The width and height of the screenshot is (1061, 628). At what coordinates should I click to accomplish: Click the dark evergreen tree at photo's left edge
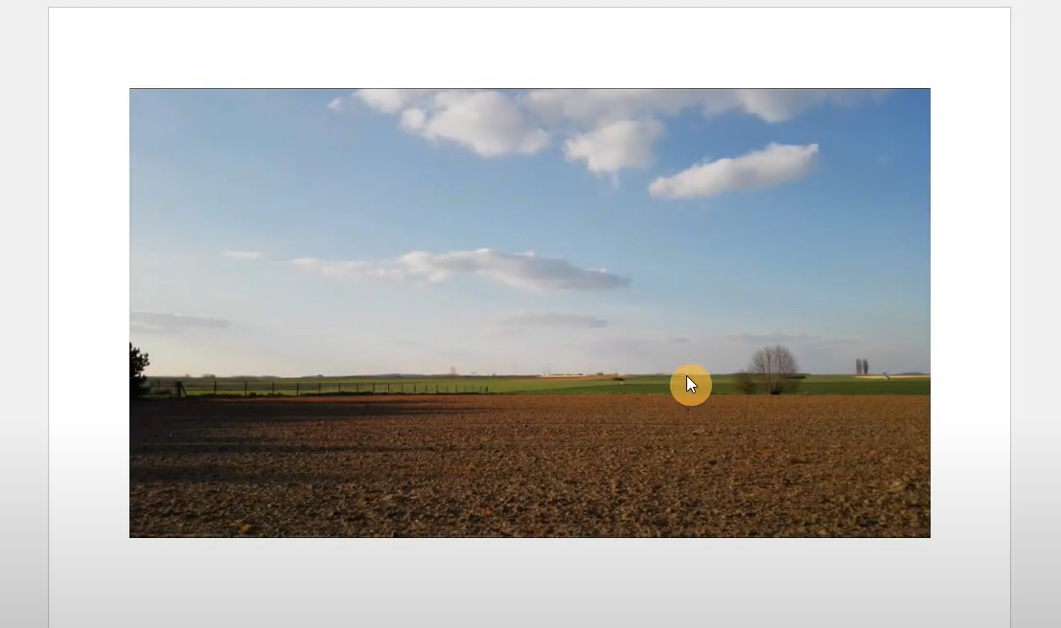pyautogui.click(x=139, y=370)
